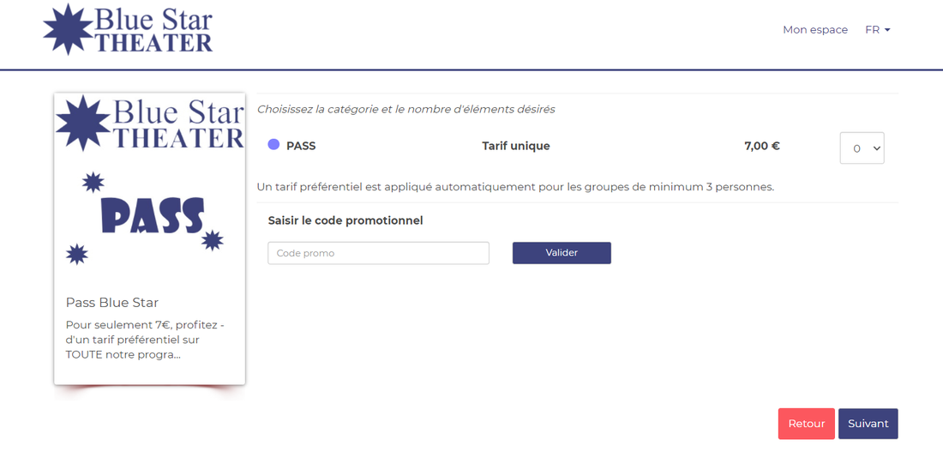Click the card description starting "Pour seulement 7€"
This screenshot has width=943, height=458.
[145, 340]
